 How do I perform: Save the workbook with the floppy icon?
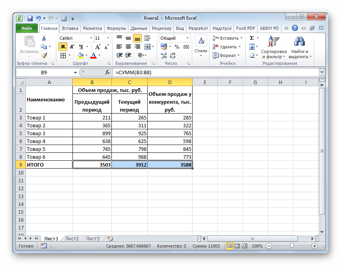(x=30, y=18)
